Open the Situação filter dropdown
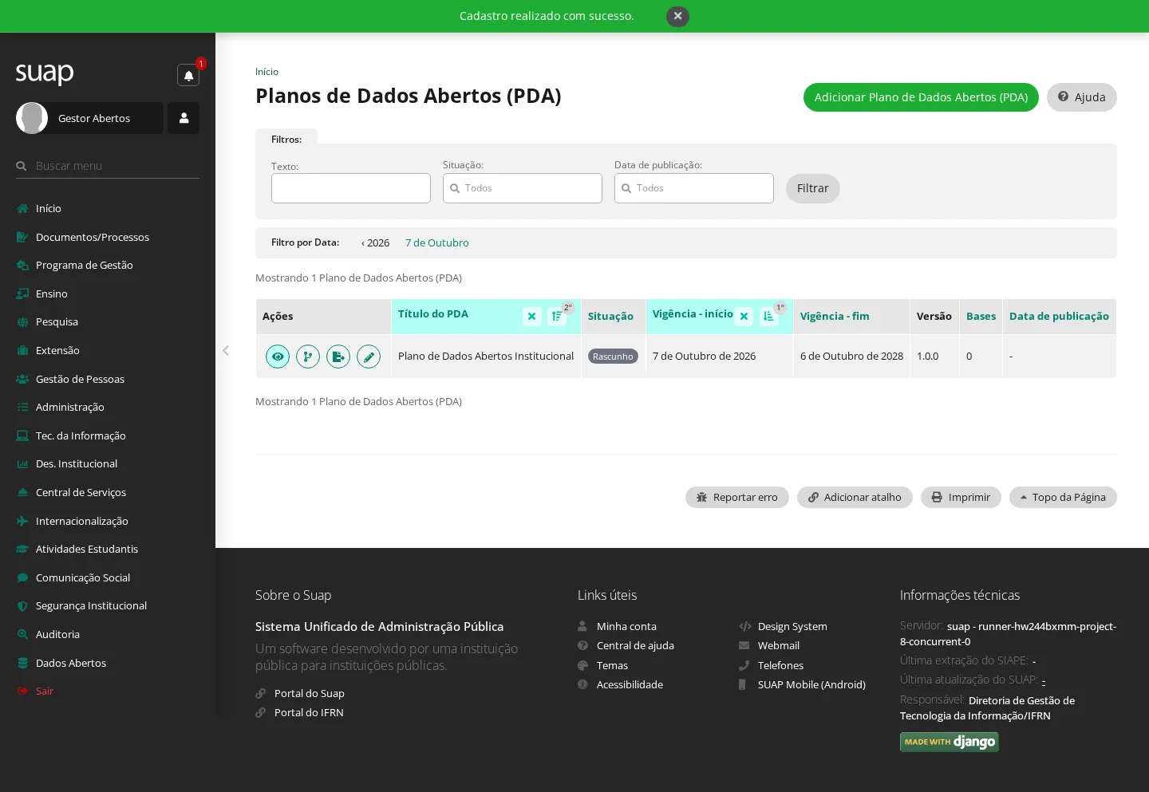This screenshot has height=792, width=1149. 523,188
